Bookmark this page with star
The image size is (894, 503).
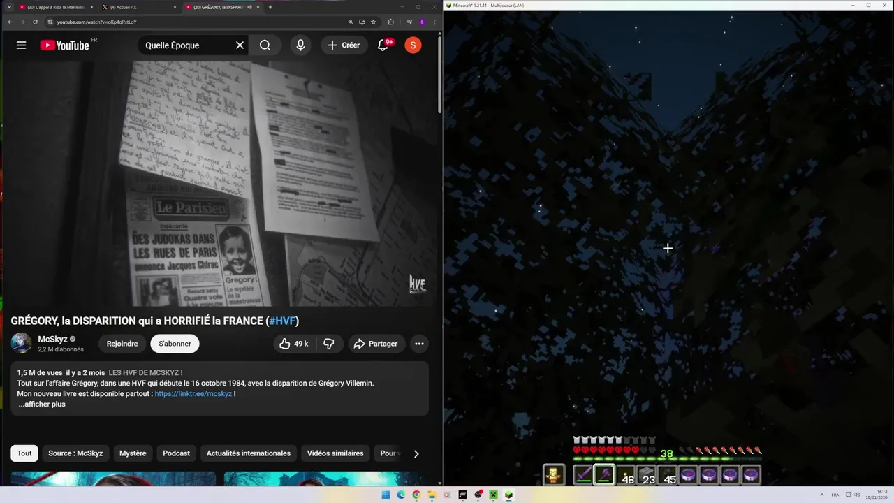[x=373, y=22]
